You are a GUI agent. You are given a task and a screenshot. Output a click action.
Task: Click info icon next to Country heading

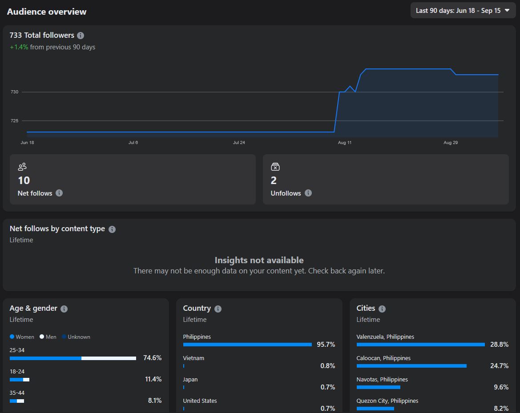click(x=218, y=309)
